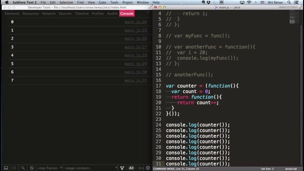Open the Notification Center list icon
The height and width of the screenshot is (171, 304).
pyautogui.click(x=296, y=2)
